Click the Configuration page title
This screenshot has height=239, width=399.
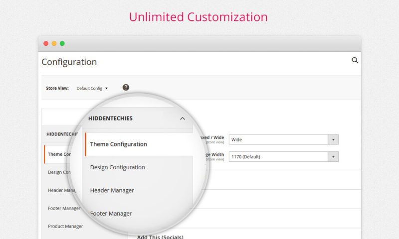69,62
